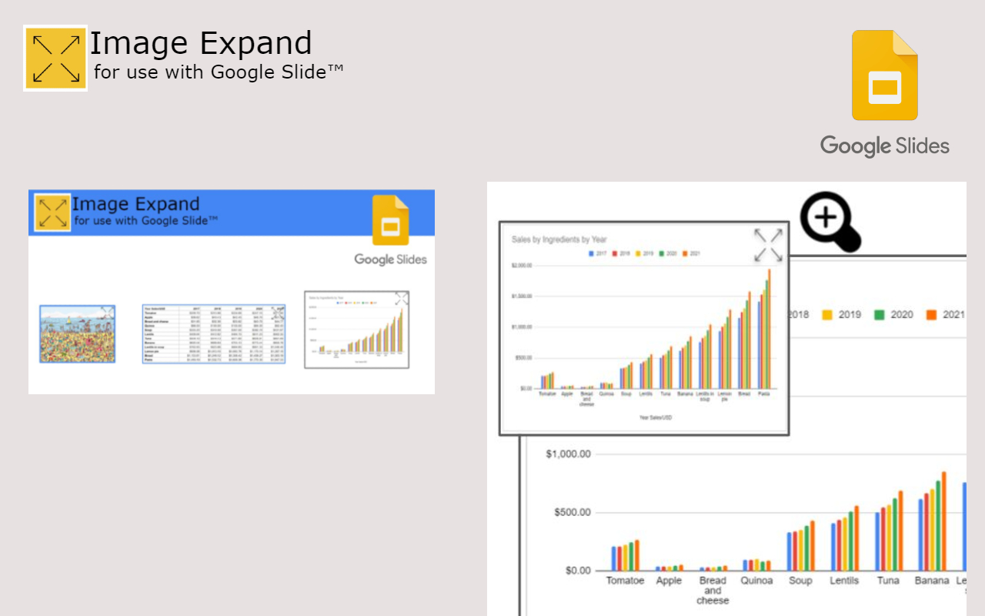The width and height of the screenshot is (985, 616).
Task: Click 'Tuna' category label in enlarged chart
Action: (x=888, y=581)
